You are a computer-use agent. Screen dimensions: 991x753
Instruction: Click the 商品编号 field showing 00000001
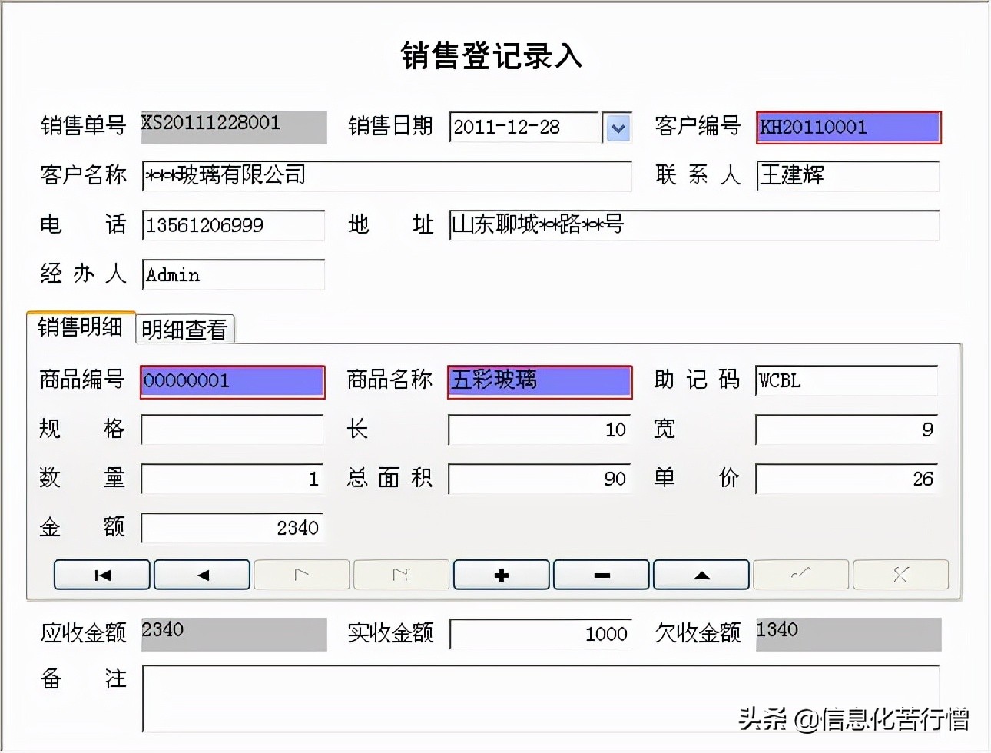pos(231,381)
